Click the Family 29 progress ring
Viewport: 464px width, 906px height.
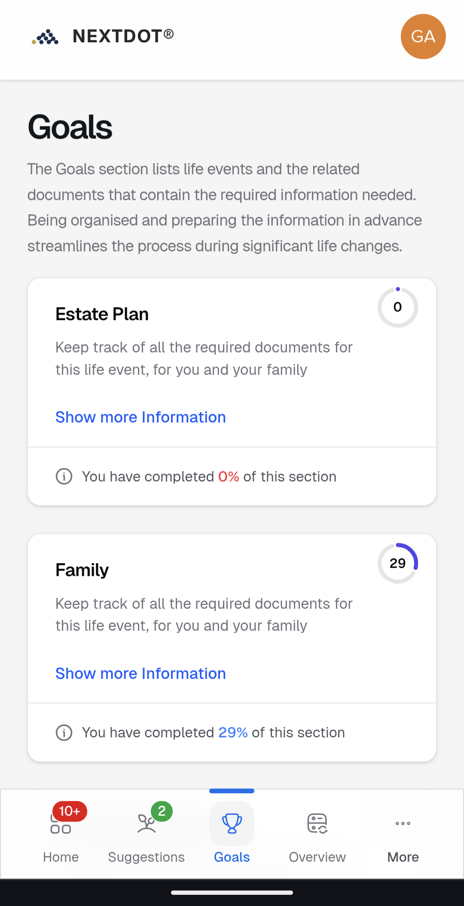[398, 563]
